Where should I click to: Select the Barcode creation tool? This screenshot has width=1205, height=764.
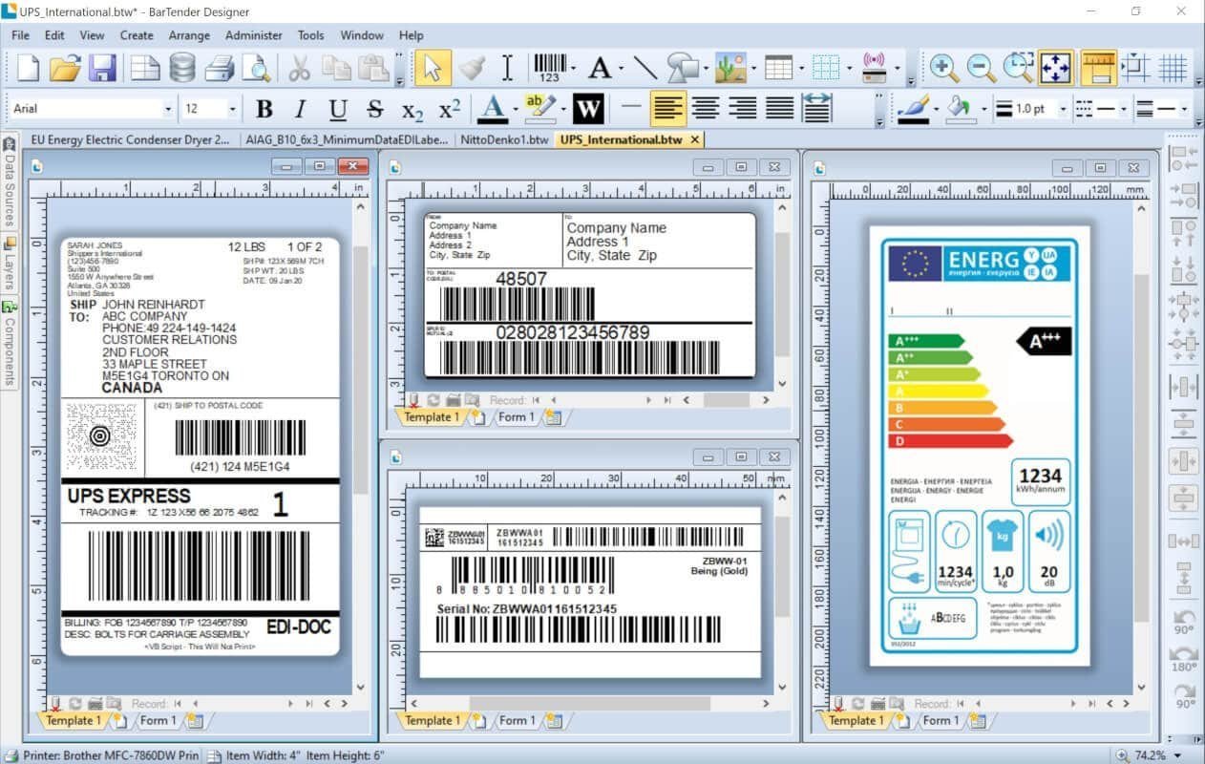[x=552, y=68]
